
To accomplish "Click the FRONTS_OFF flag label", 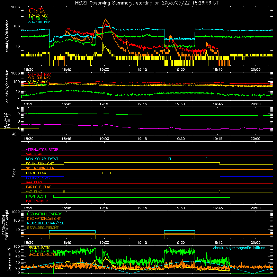I will [36, 196].
